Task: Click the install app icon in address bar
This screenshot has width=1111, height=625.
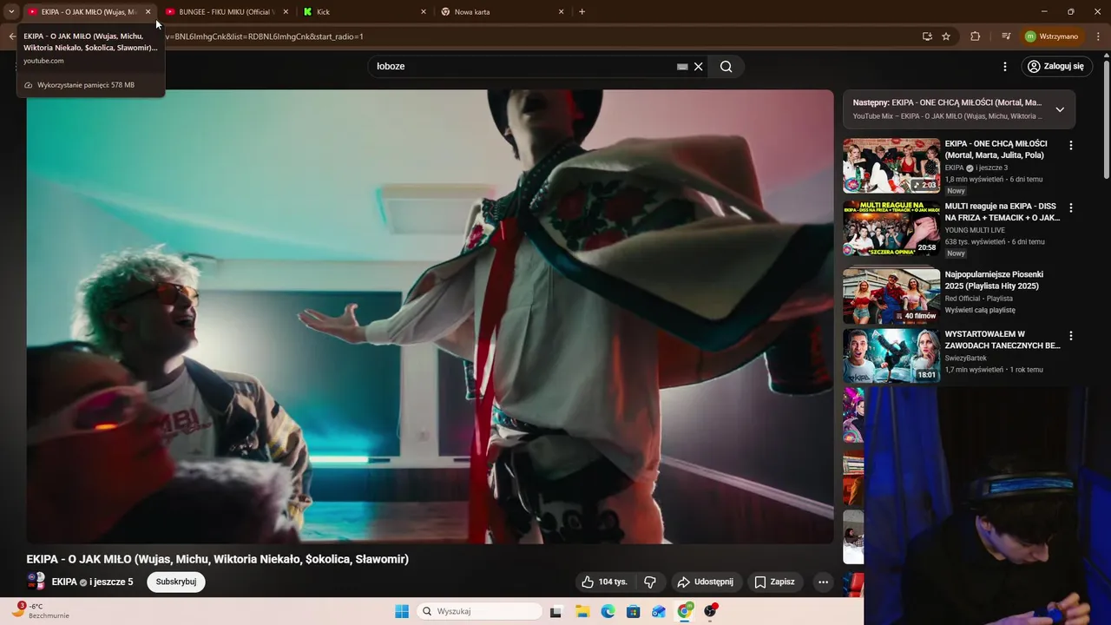Action: (927, 36)
